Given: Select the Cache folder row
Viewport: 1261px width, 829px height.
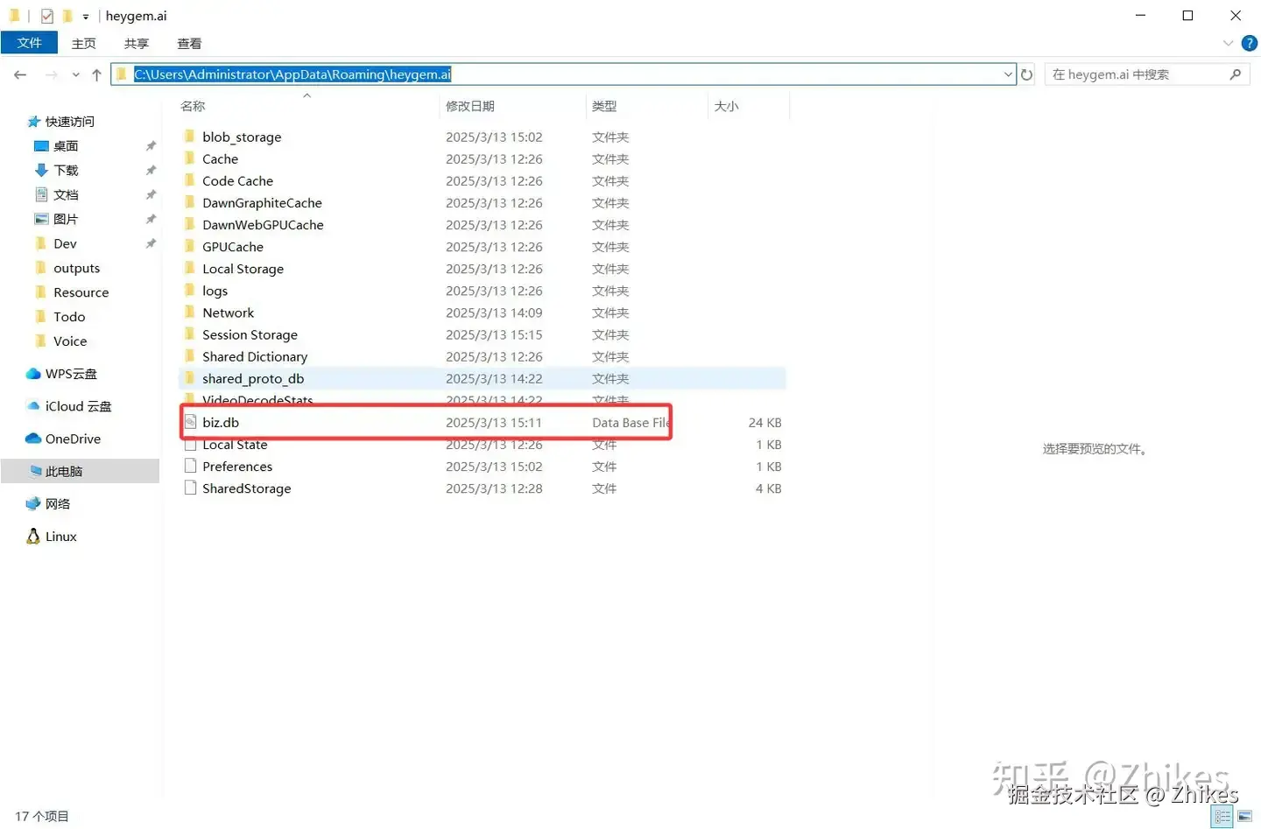Looking at the screenshot, I should pyautogui.click(x=482, y=158).
